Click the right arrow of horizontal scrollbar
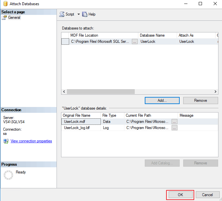This screenshot has height=201, width=222. coord(215,92)
